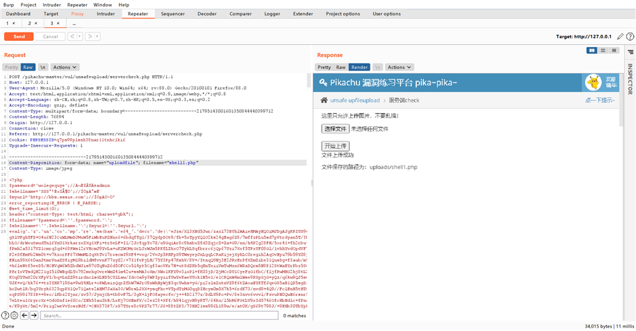Viewport: 636px width, 331px height.
Task: Open the User options tab
Action: [386, 14]
